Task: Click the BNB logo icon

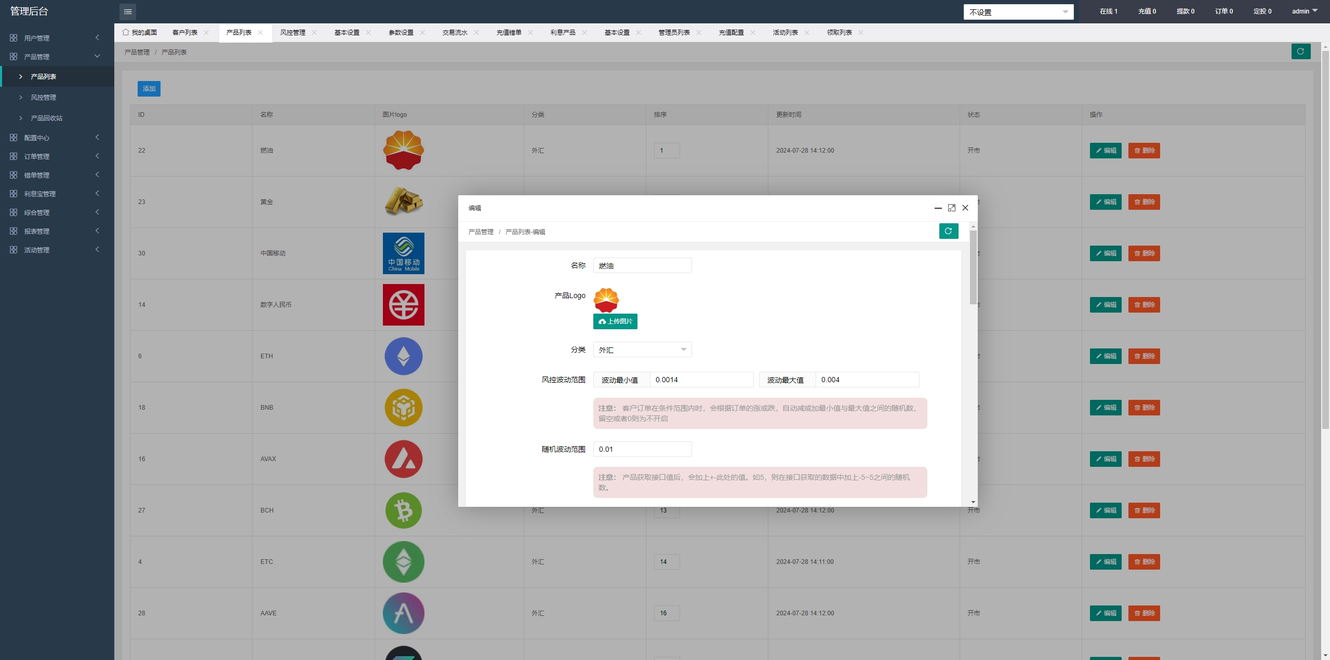Action: tap(405, 407)
